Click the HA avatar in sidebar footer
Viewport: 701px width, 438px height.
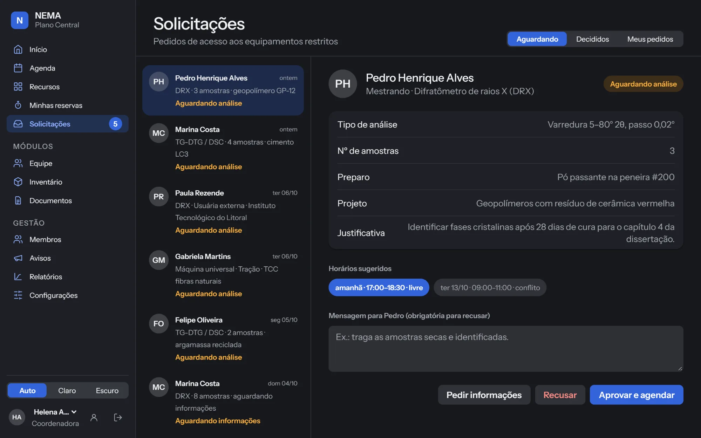(17, 417)
